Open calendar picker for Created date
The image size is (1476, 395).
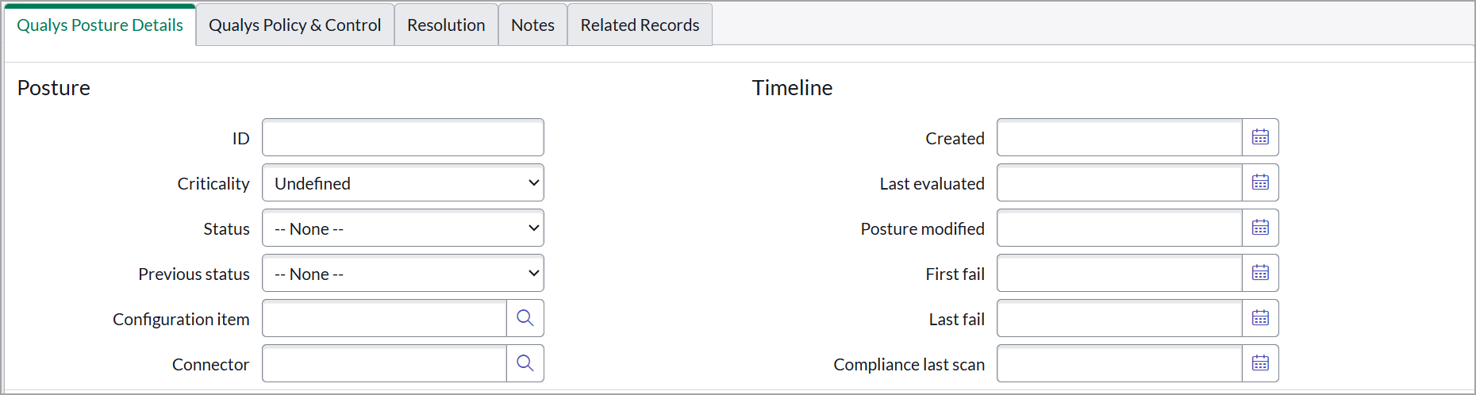click(x=1260, y=137)
